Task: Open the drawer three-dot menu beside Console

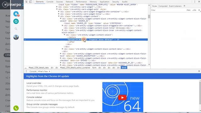Action: pyautogui.click(x=26, y=71)
